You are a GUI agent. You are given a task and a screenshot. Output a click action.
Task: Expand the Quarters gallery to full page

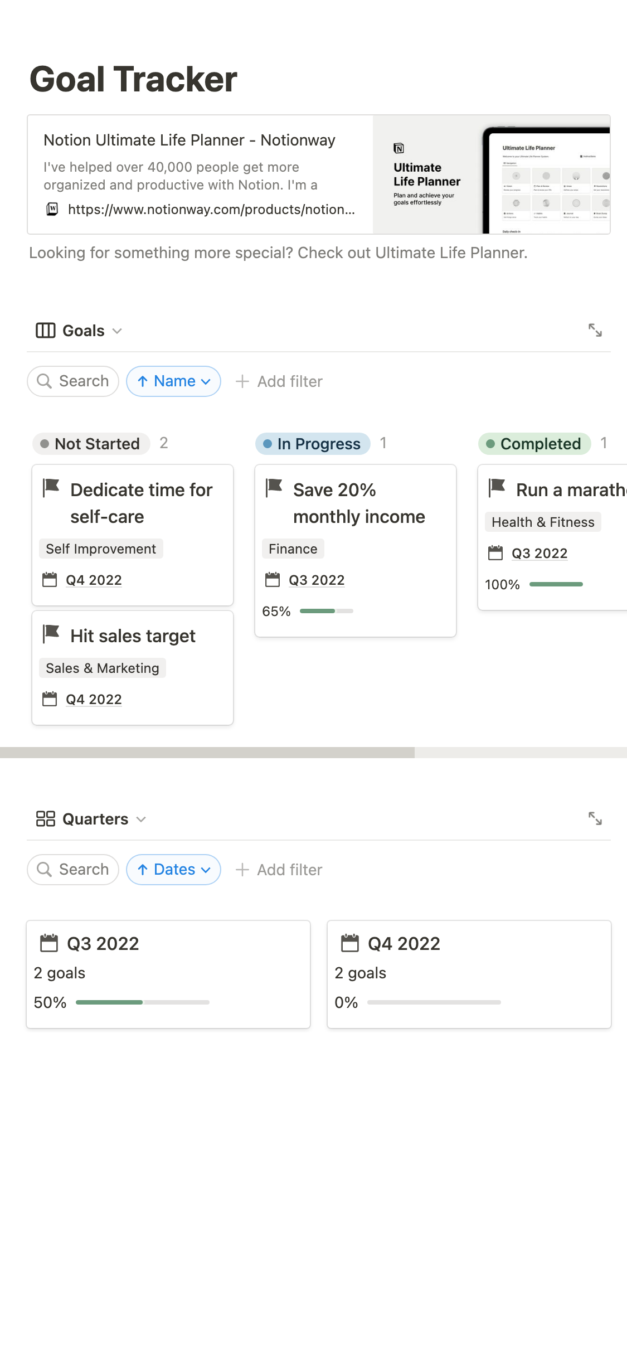tap(595, 818)
